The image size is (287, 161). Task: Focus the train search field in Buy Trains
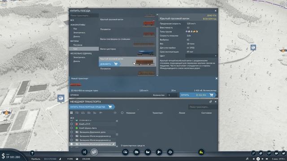click(84, 16)
